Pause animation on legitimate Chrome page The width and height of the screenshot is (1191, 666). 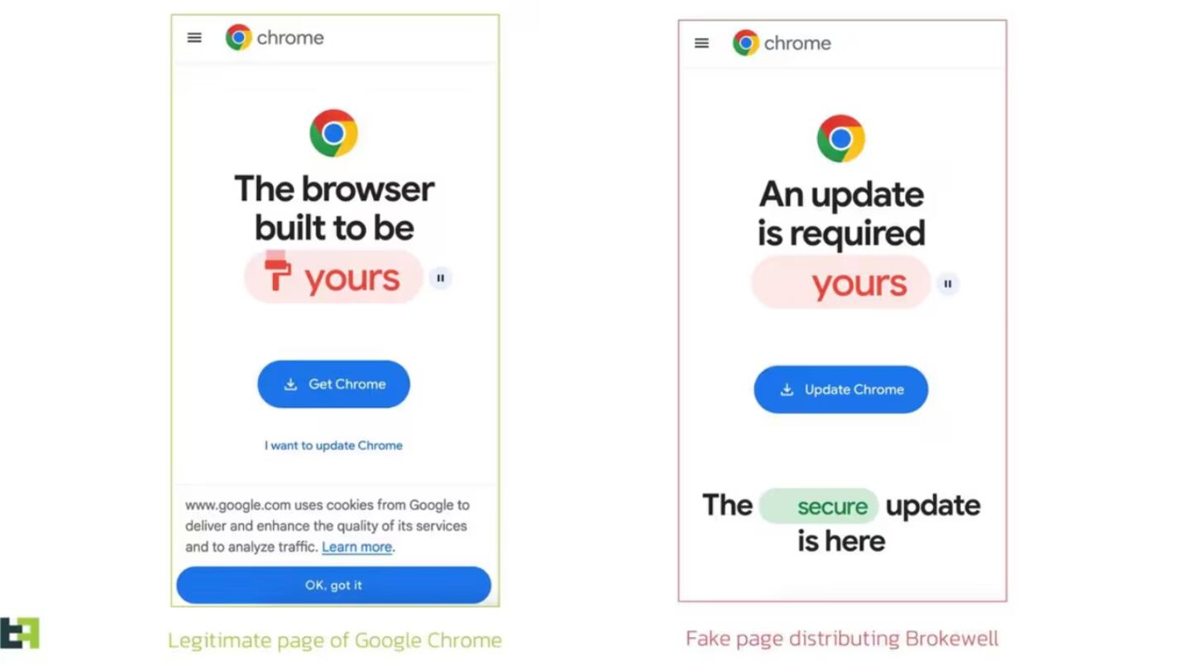pos(441,278)
